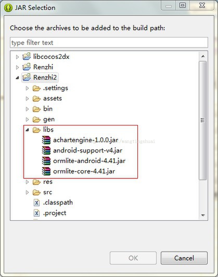Click the ormlite-core-4.41.jar archive icon

click(46, 171)
